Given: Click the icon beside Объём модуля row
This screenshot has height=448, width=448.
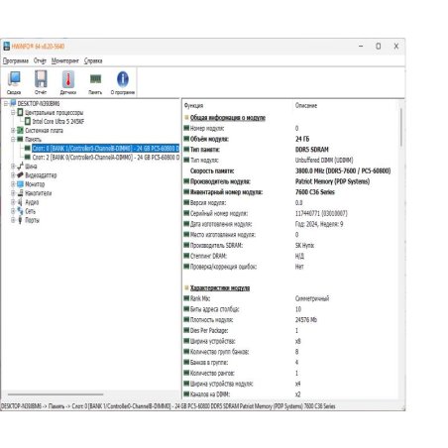Looking at the screenshot, I should 186,139.
